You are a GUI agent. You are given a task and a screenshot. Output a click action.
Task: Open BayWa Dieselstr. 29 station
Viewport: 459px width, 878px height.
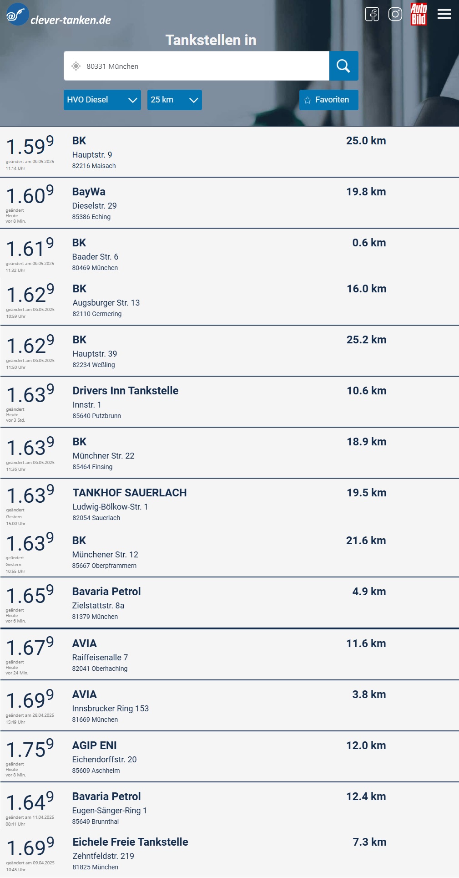click(x=182, y=203)
